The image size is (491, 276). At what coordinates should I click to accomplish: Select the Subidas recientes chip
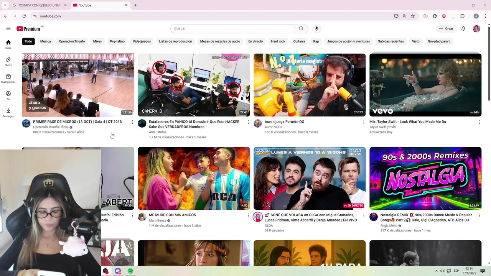391,41
